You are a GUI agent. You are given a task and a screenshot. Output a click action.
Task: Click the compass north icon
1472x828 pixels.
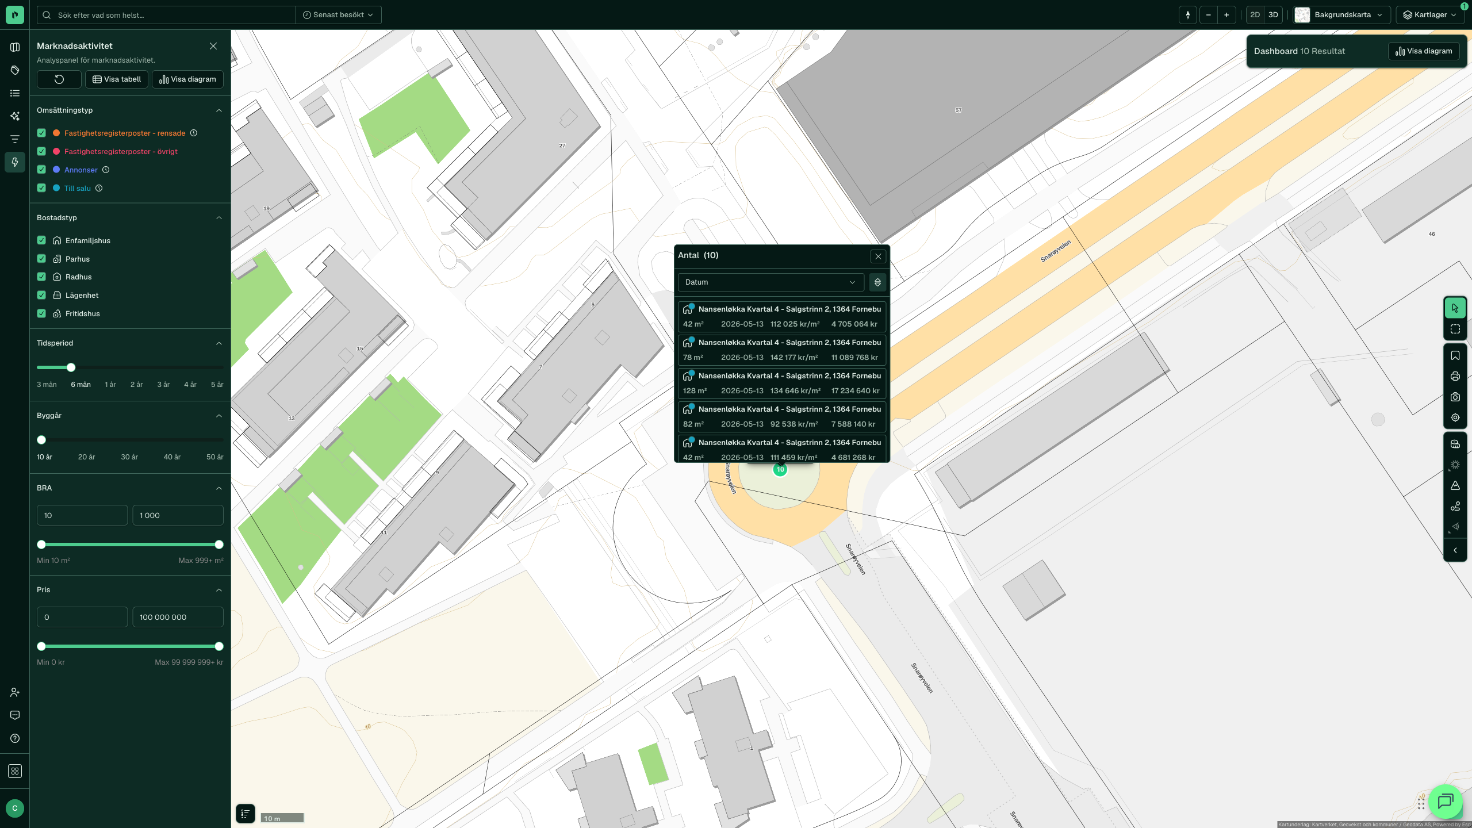pyautogui.click(x=1188, y=15)
